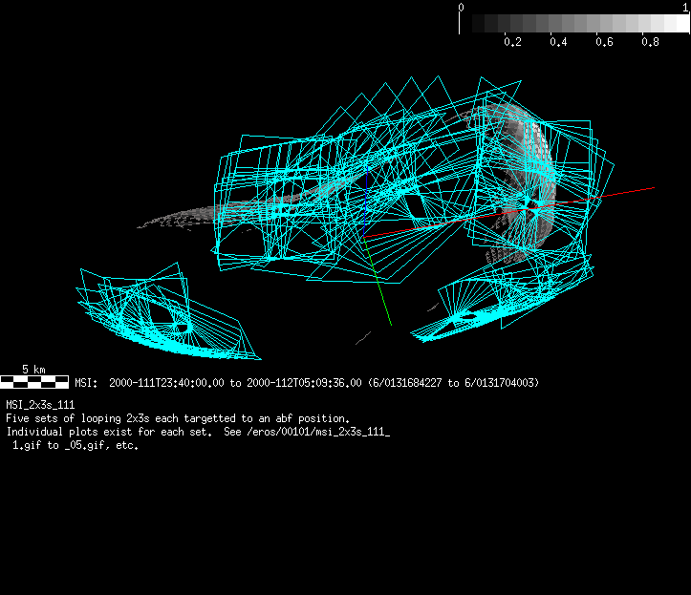Click the 0.4 tick label under the grayscale bar

coord(558,42)
